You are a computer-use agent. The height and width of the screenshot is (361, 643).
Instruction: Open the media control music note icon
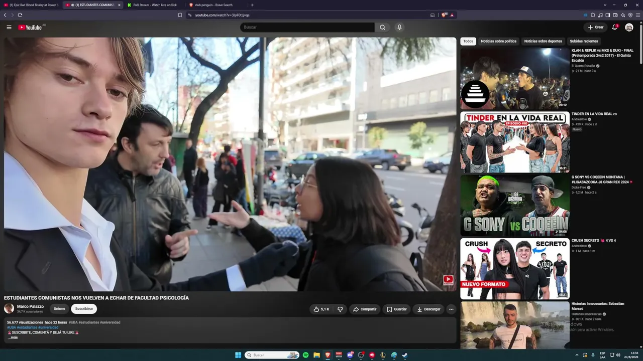click(x=600, y=15)
